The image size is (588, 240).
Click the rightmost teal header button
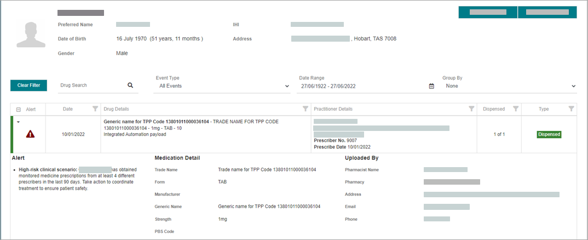tap(547, 12)
